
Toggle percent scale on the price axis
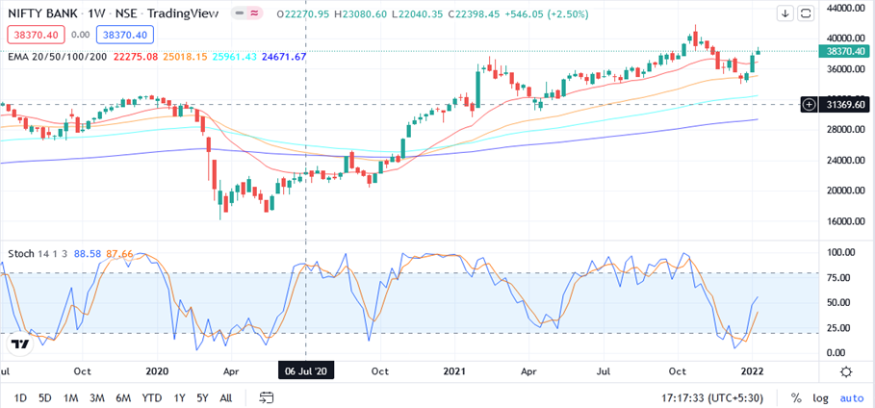(x=796, y=397)
